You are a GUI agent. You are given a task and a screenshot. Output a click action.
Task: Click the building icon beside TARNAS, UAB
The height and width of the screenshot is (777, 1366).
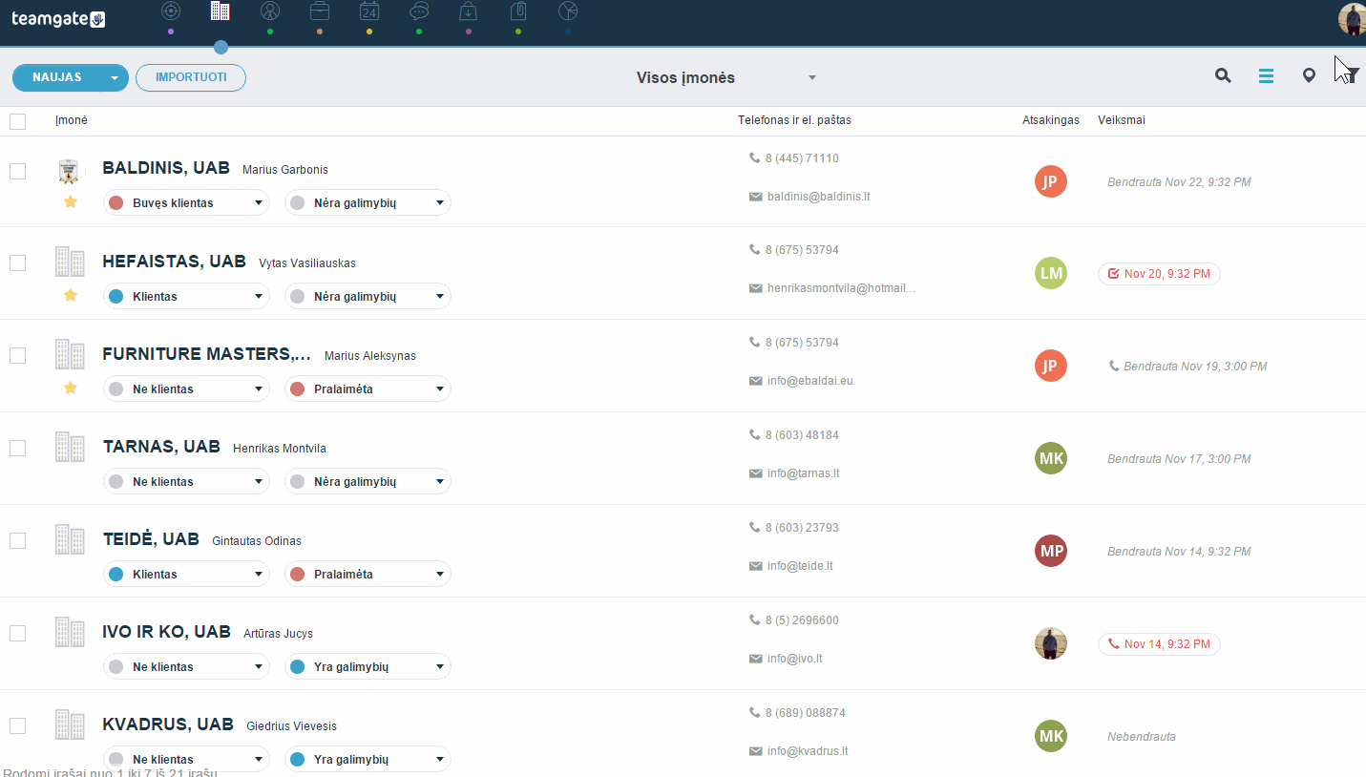70,447
